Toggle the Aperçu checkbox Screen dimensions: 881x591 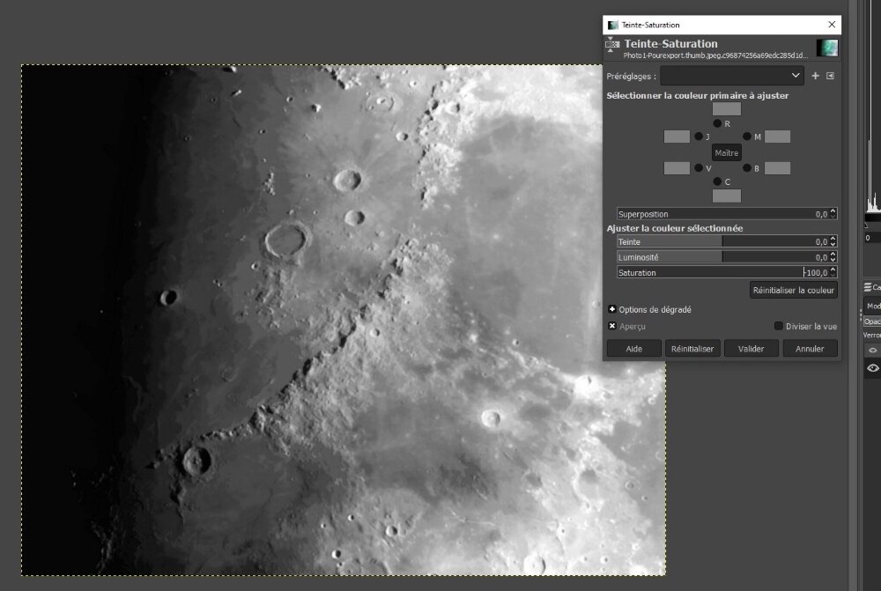coord(612,326)
